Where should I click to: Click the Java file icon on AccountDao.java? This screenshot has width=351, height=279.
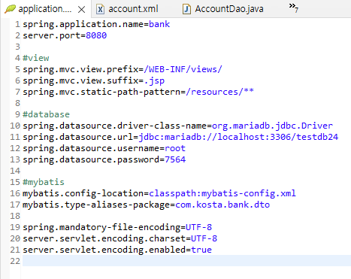(186, 9)
